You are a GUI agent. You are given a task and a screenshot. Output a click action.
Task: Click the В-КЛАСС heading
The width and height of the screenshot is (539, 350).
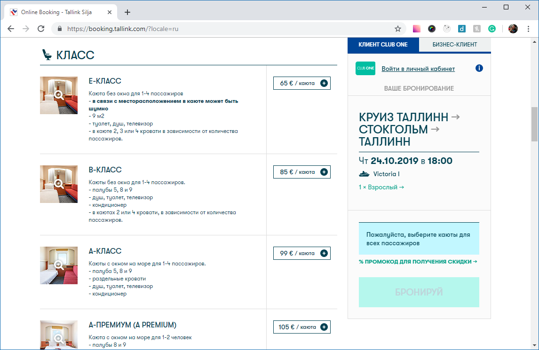click(x=105, y=170)
